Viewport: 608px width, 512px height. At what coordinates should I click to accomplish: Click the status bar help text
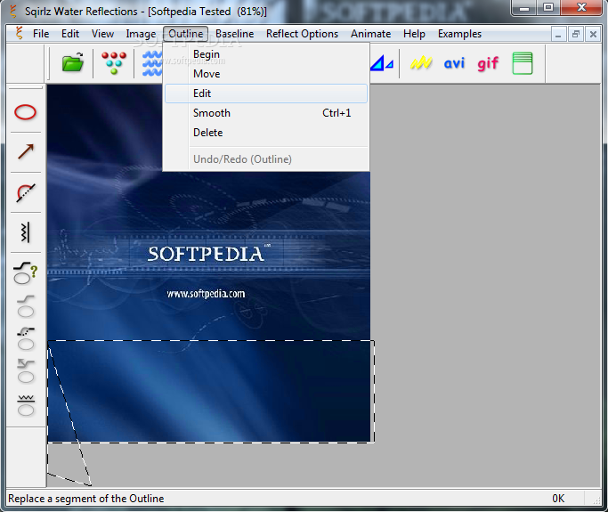pos(86,499)
